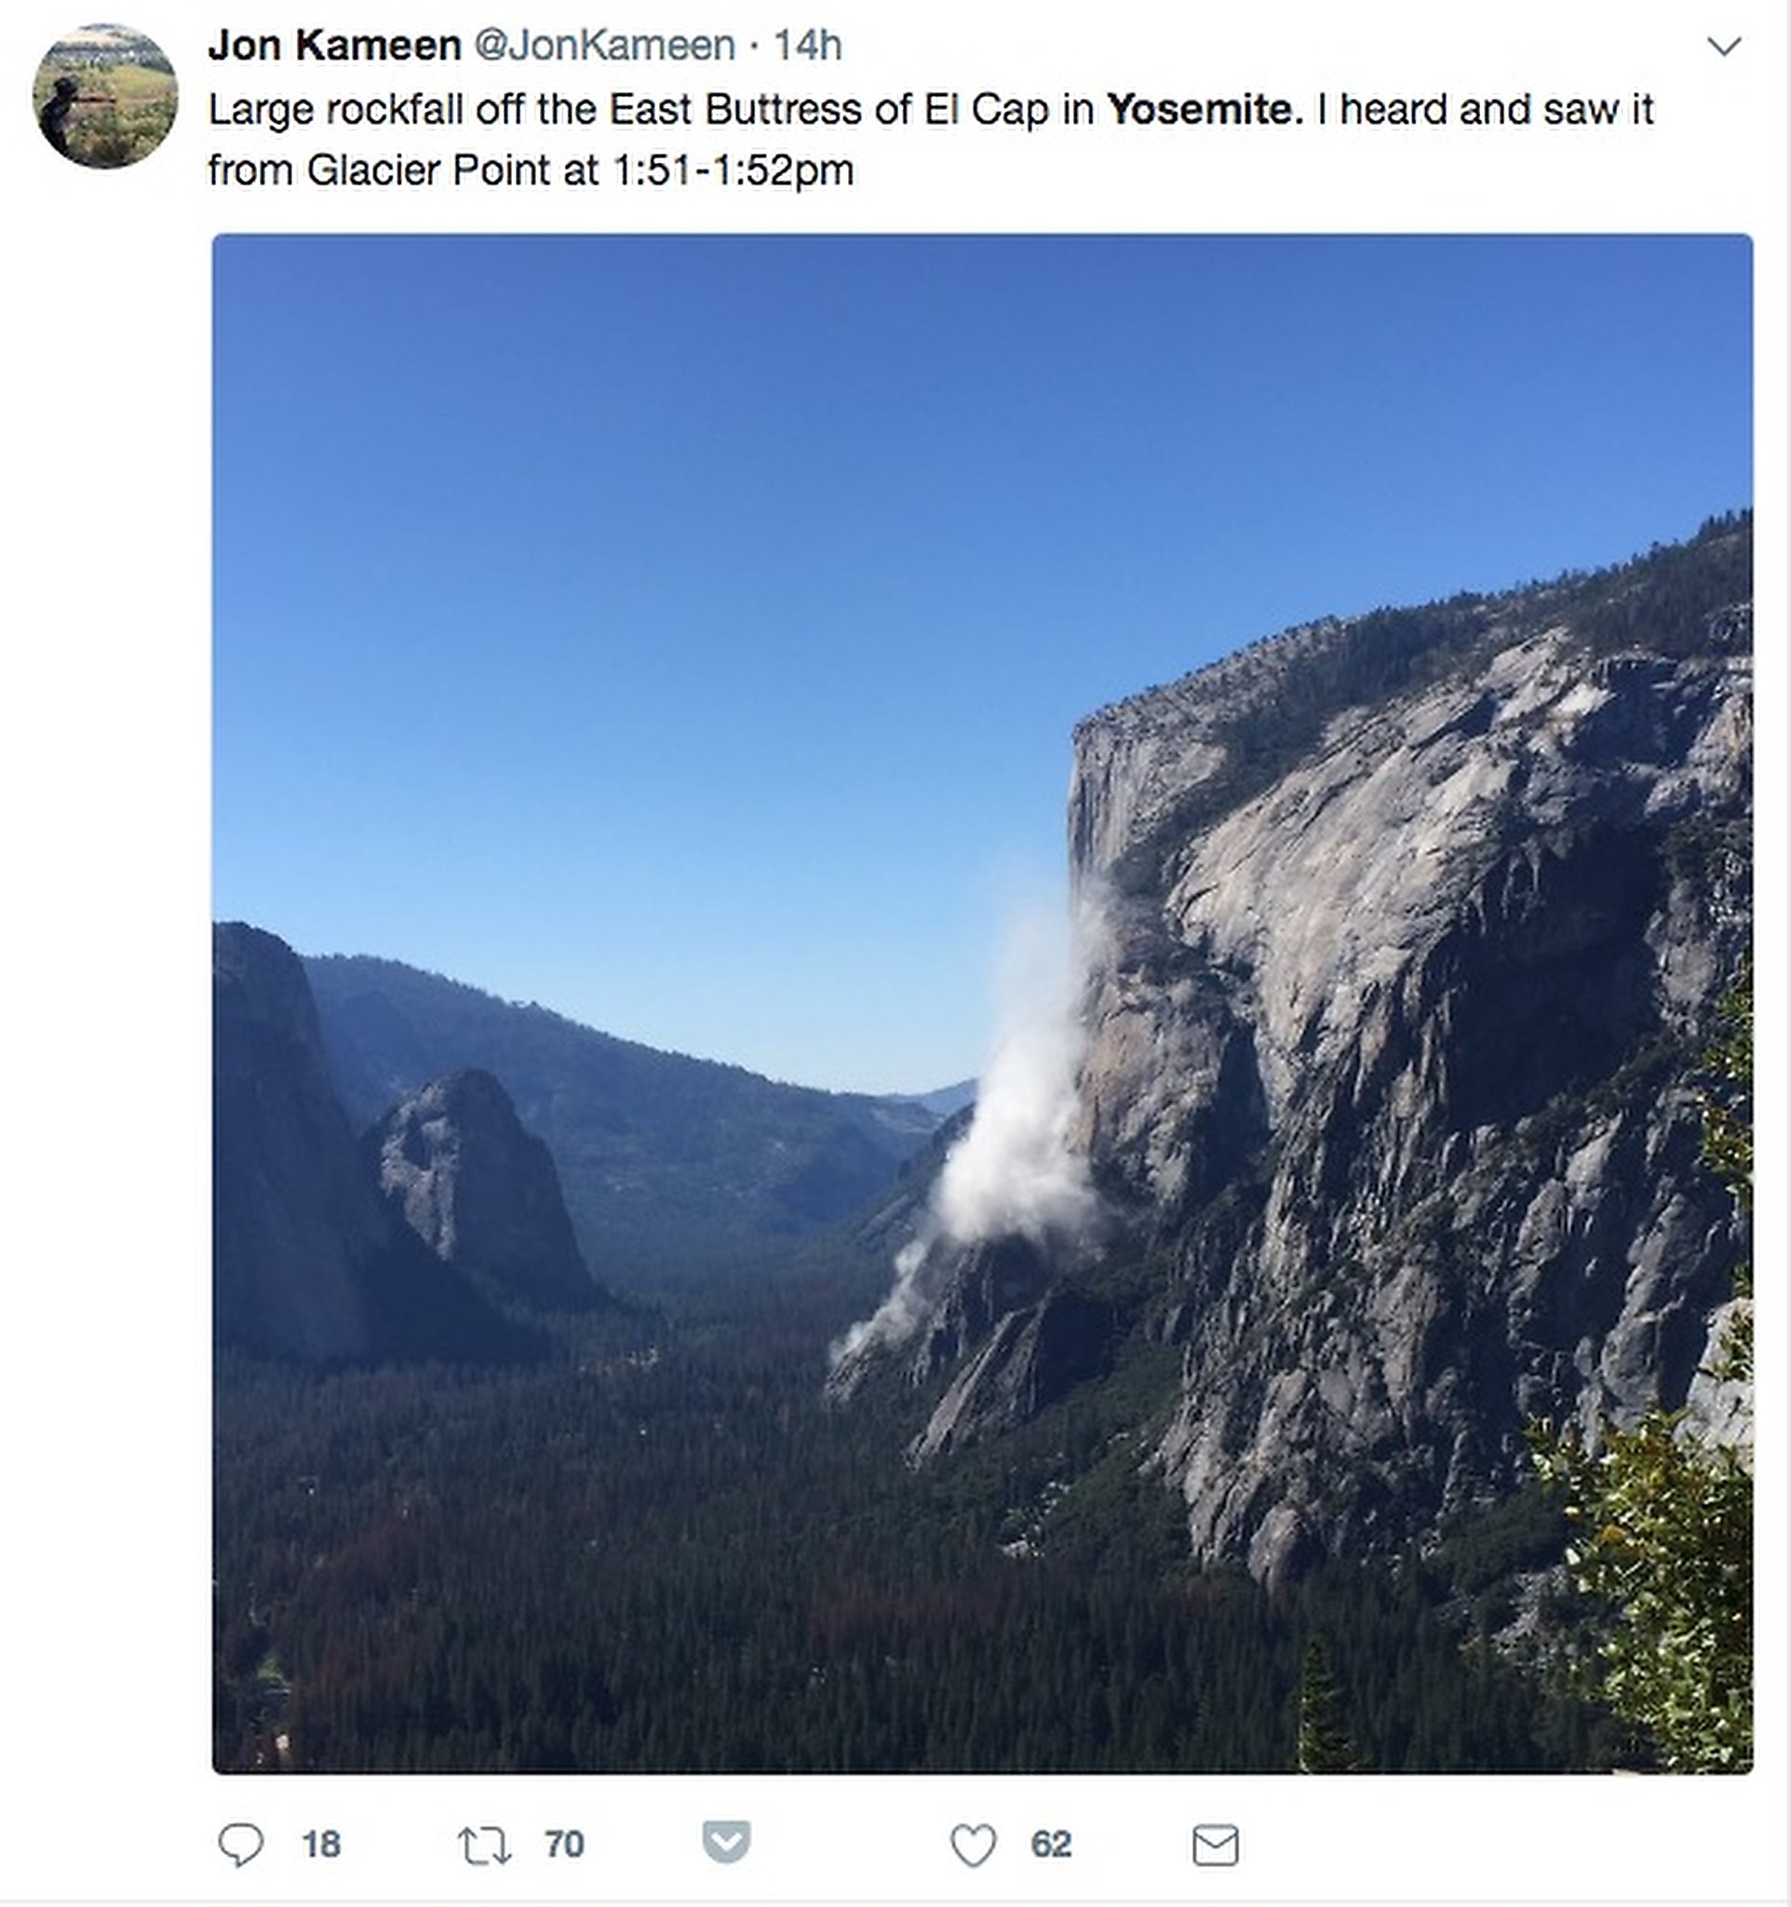Screen dimensions: 1791x1907
Task: Click the @JonKameen handle
Action: (606, 43)
